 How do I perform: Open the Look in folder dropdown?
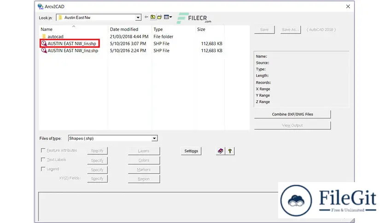138,18
